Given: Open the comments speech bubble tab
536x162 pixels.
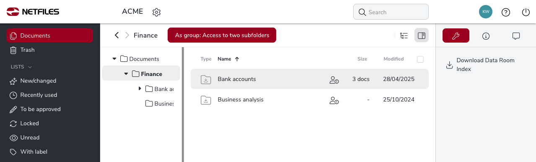Looking at the screenshot, I should coord(516,36).
